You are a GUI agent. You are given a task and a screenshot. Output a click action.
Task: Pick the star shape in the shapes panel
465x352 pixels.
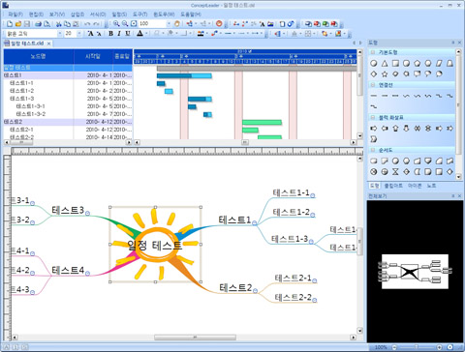point(385,73)
